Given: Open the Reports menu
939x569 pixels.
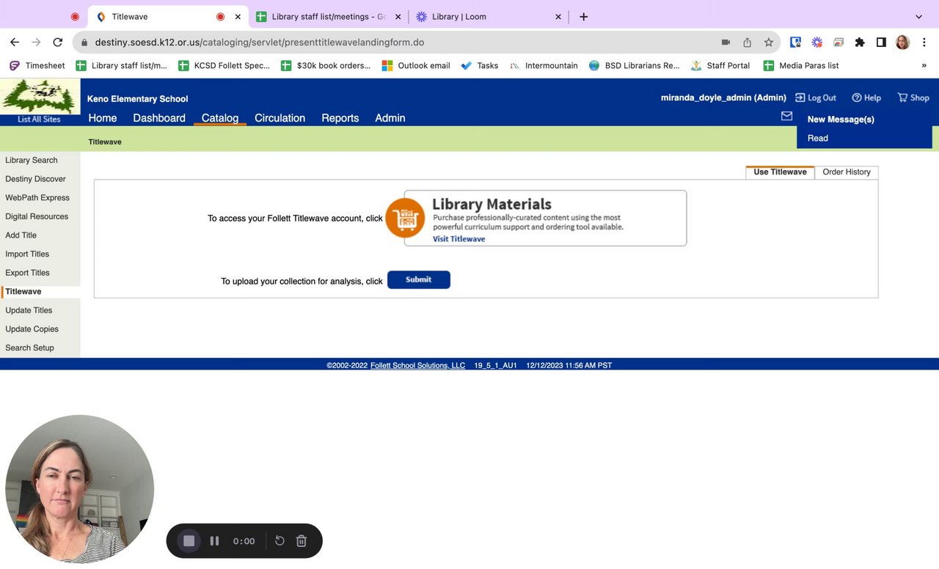Looking at the screenshot, I should (340, 118).
